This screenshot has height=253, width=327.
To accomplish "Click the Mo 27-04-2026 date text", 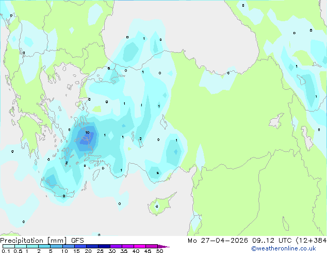I will [x=218, y=241].
